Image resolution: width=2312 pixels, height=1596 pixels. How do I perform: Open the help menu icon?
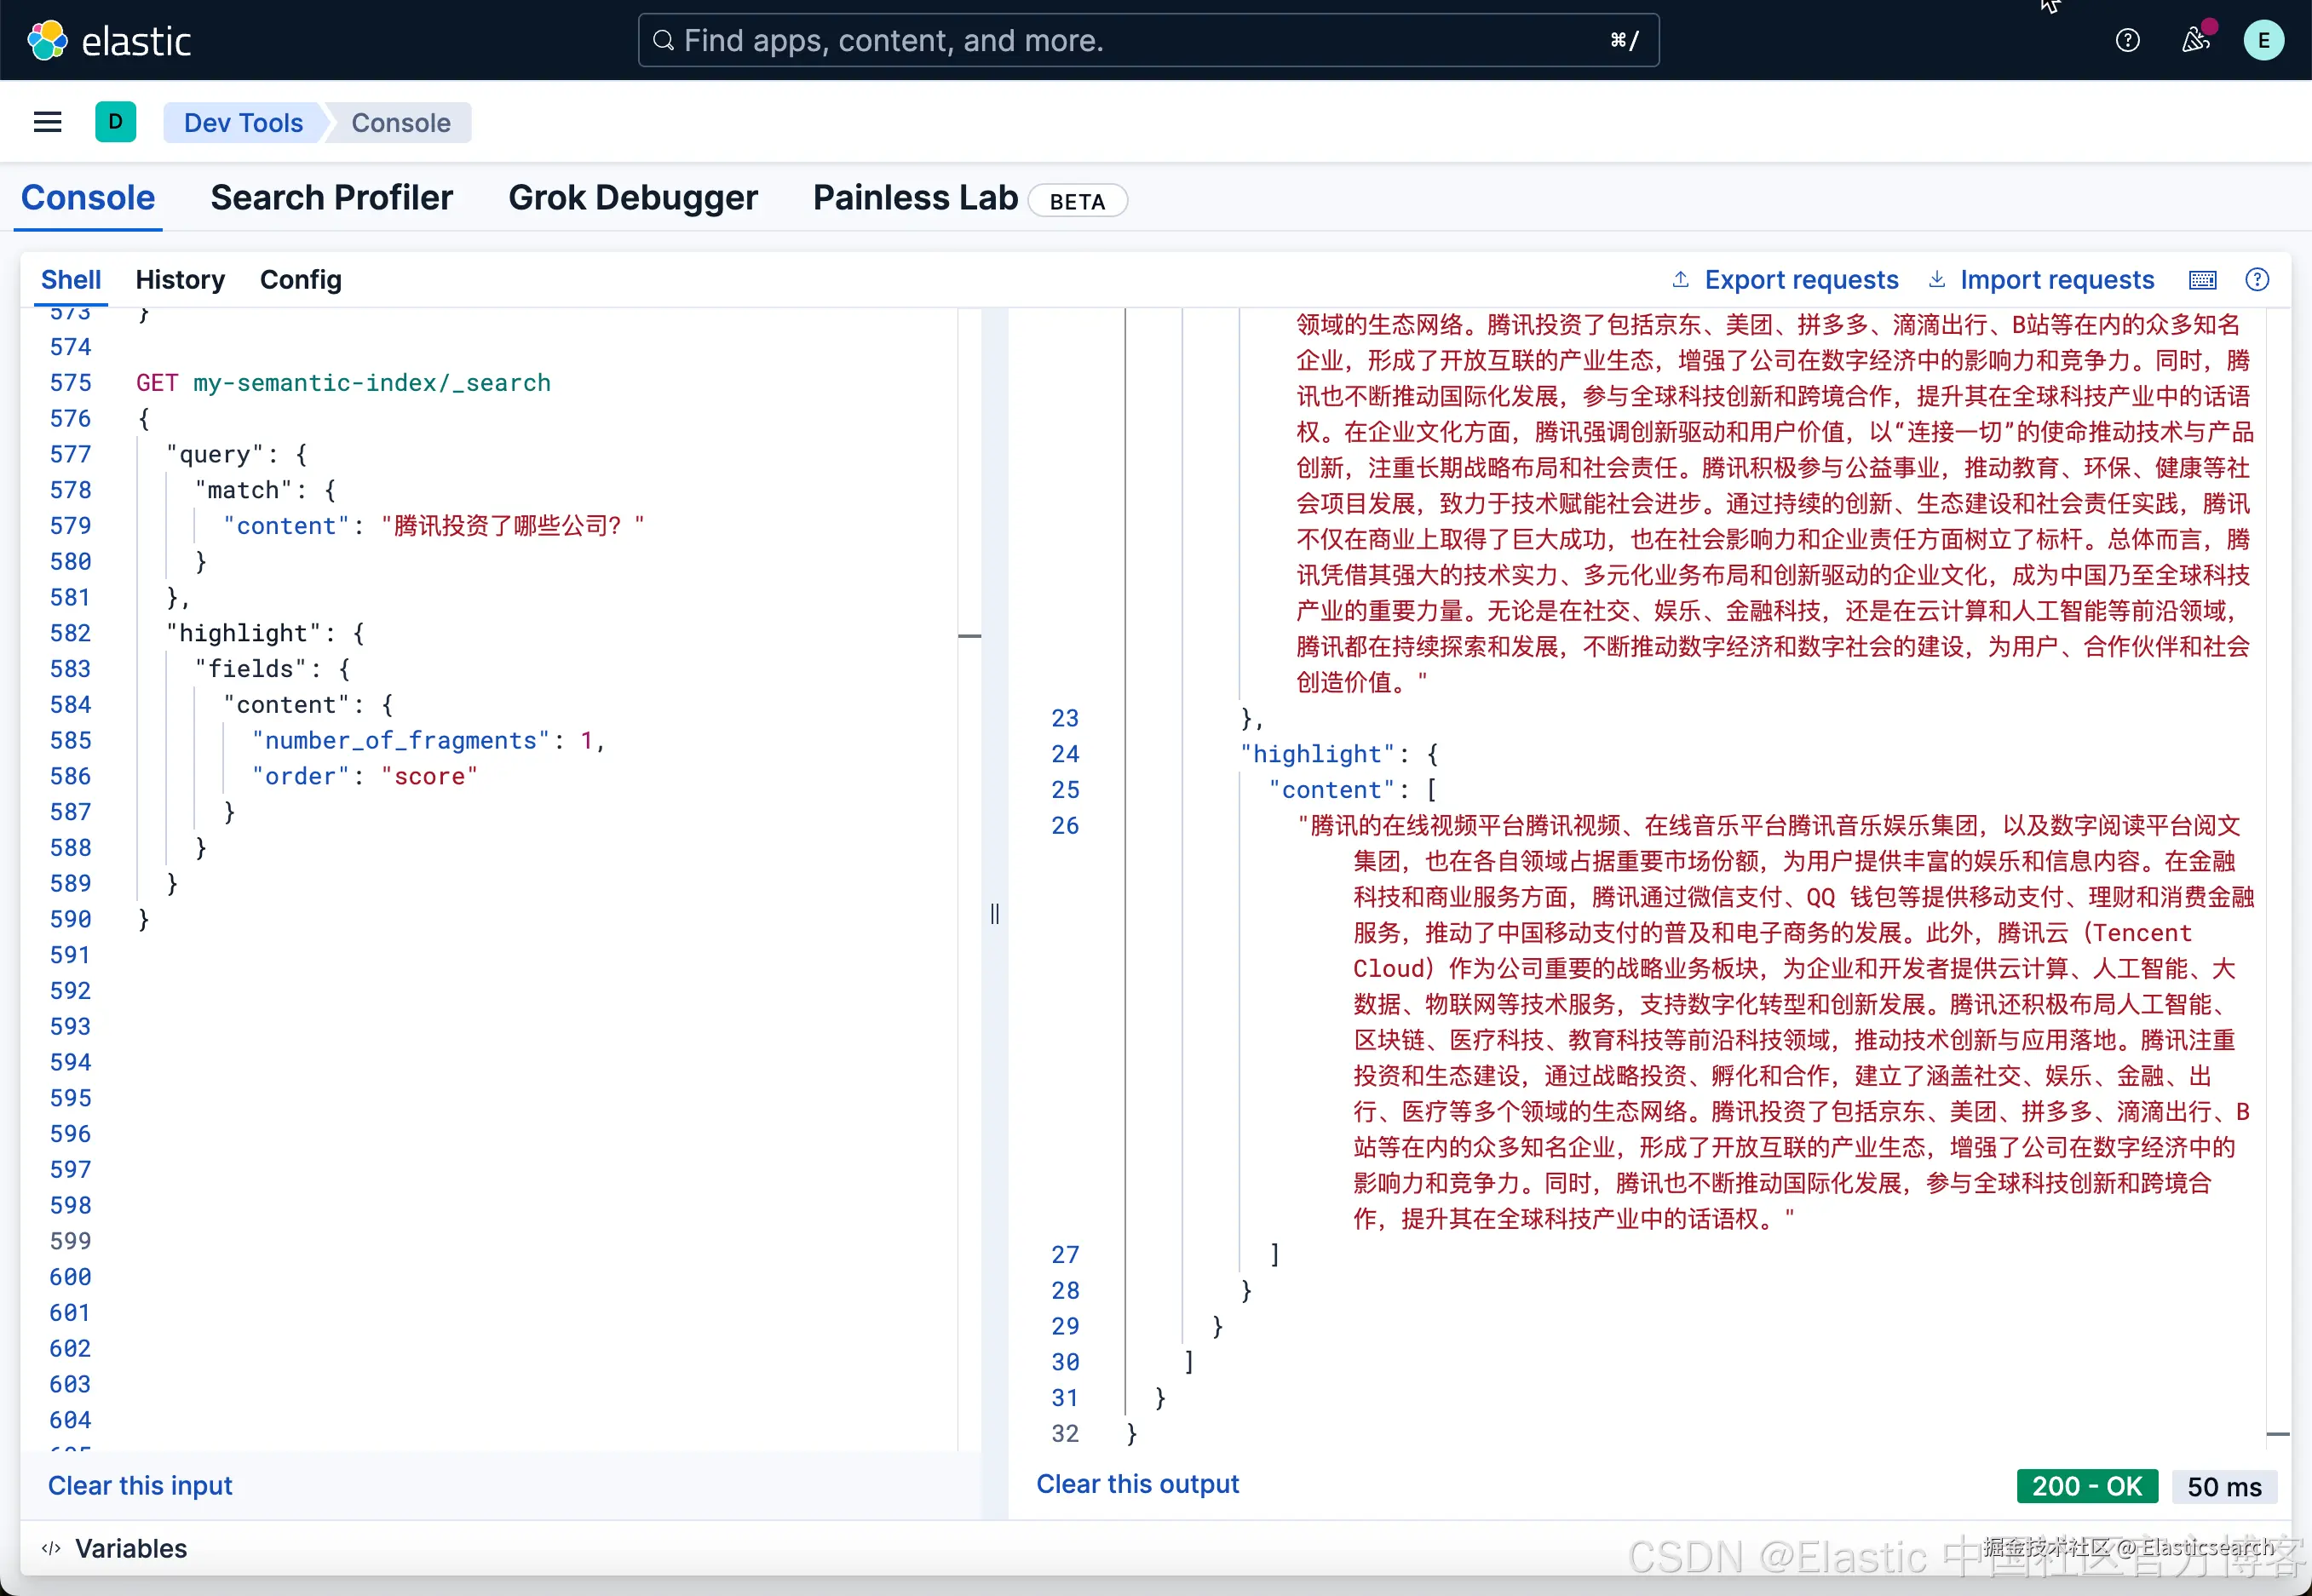(2127, 41)
